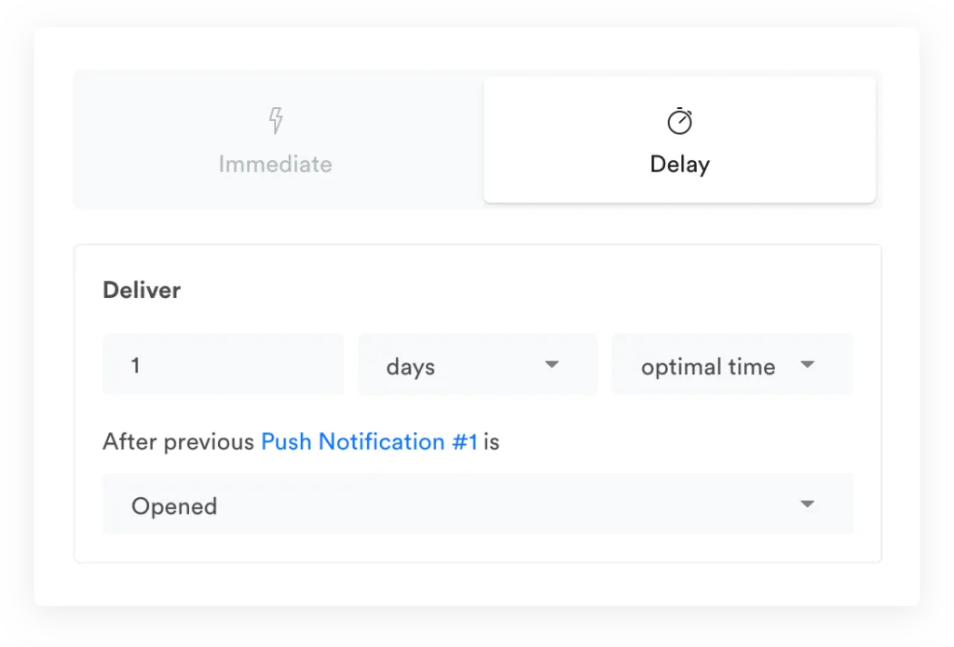The image size is (954, 647).
Task: Click the "days" text in unit selector
Action: [x=411, y=367]
